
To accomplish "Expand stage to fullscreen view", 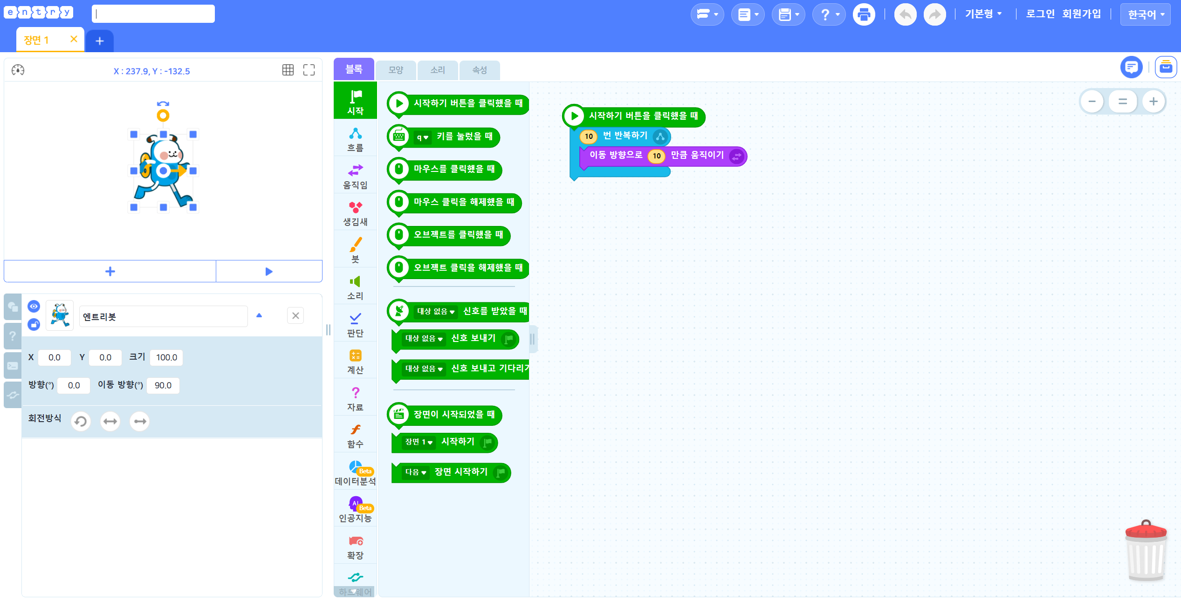I will click(309, 70).
